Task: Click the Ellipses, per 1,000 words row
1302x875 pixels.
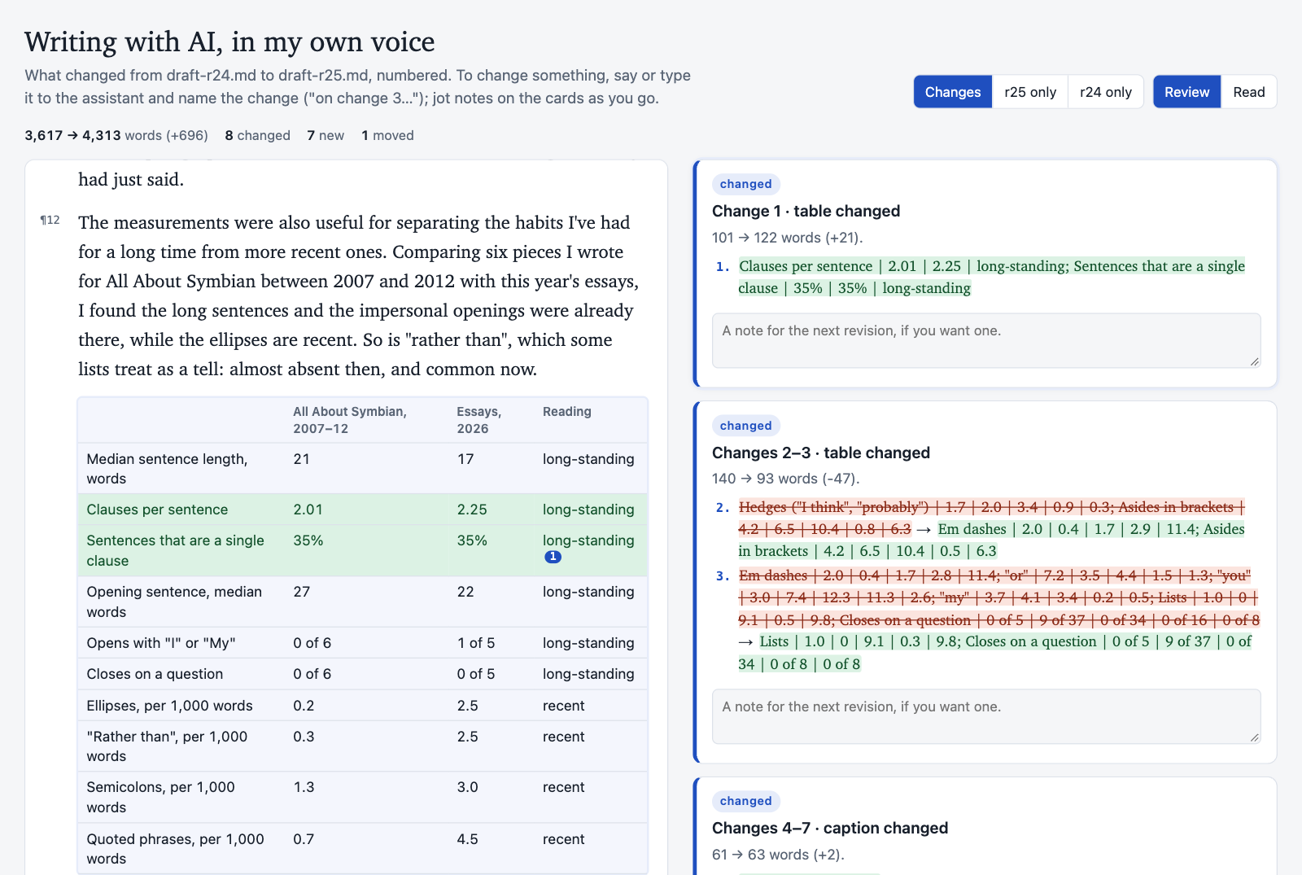Action: coord(363,706)
